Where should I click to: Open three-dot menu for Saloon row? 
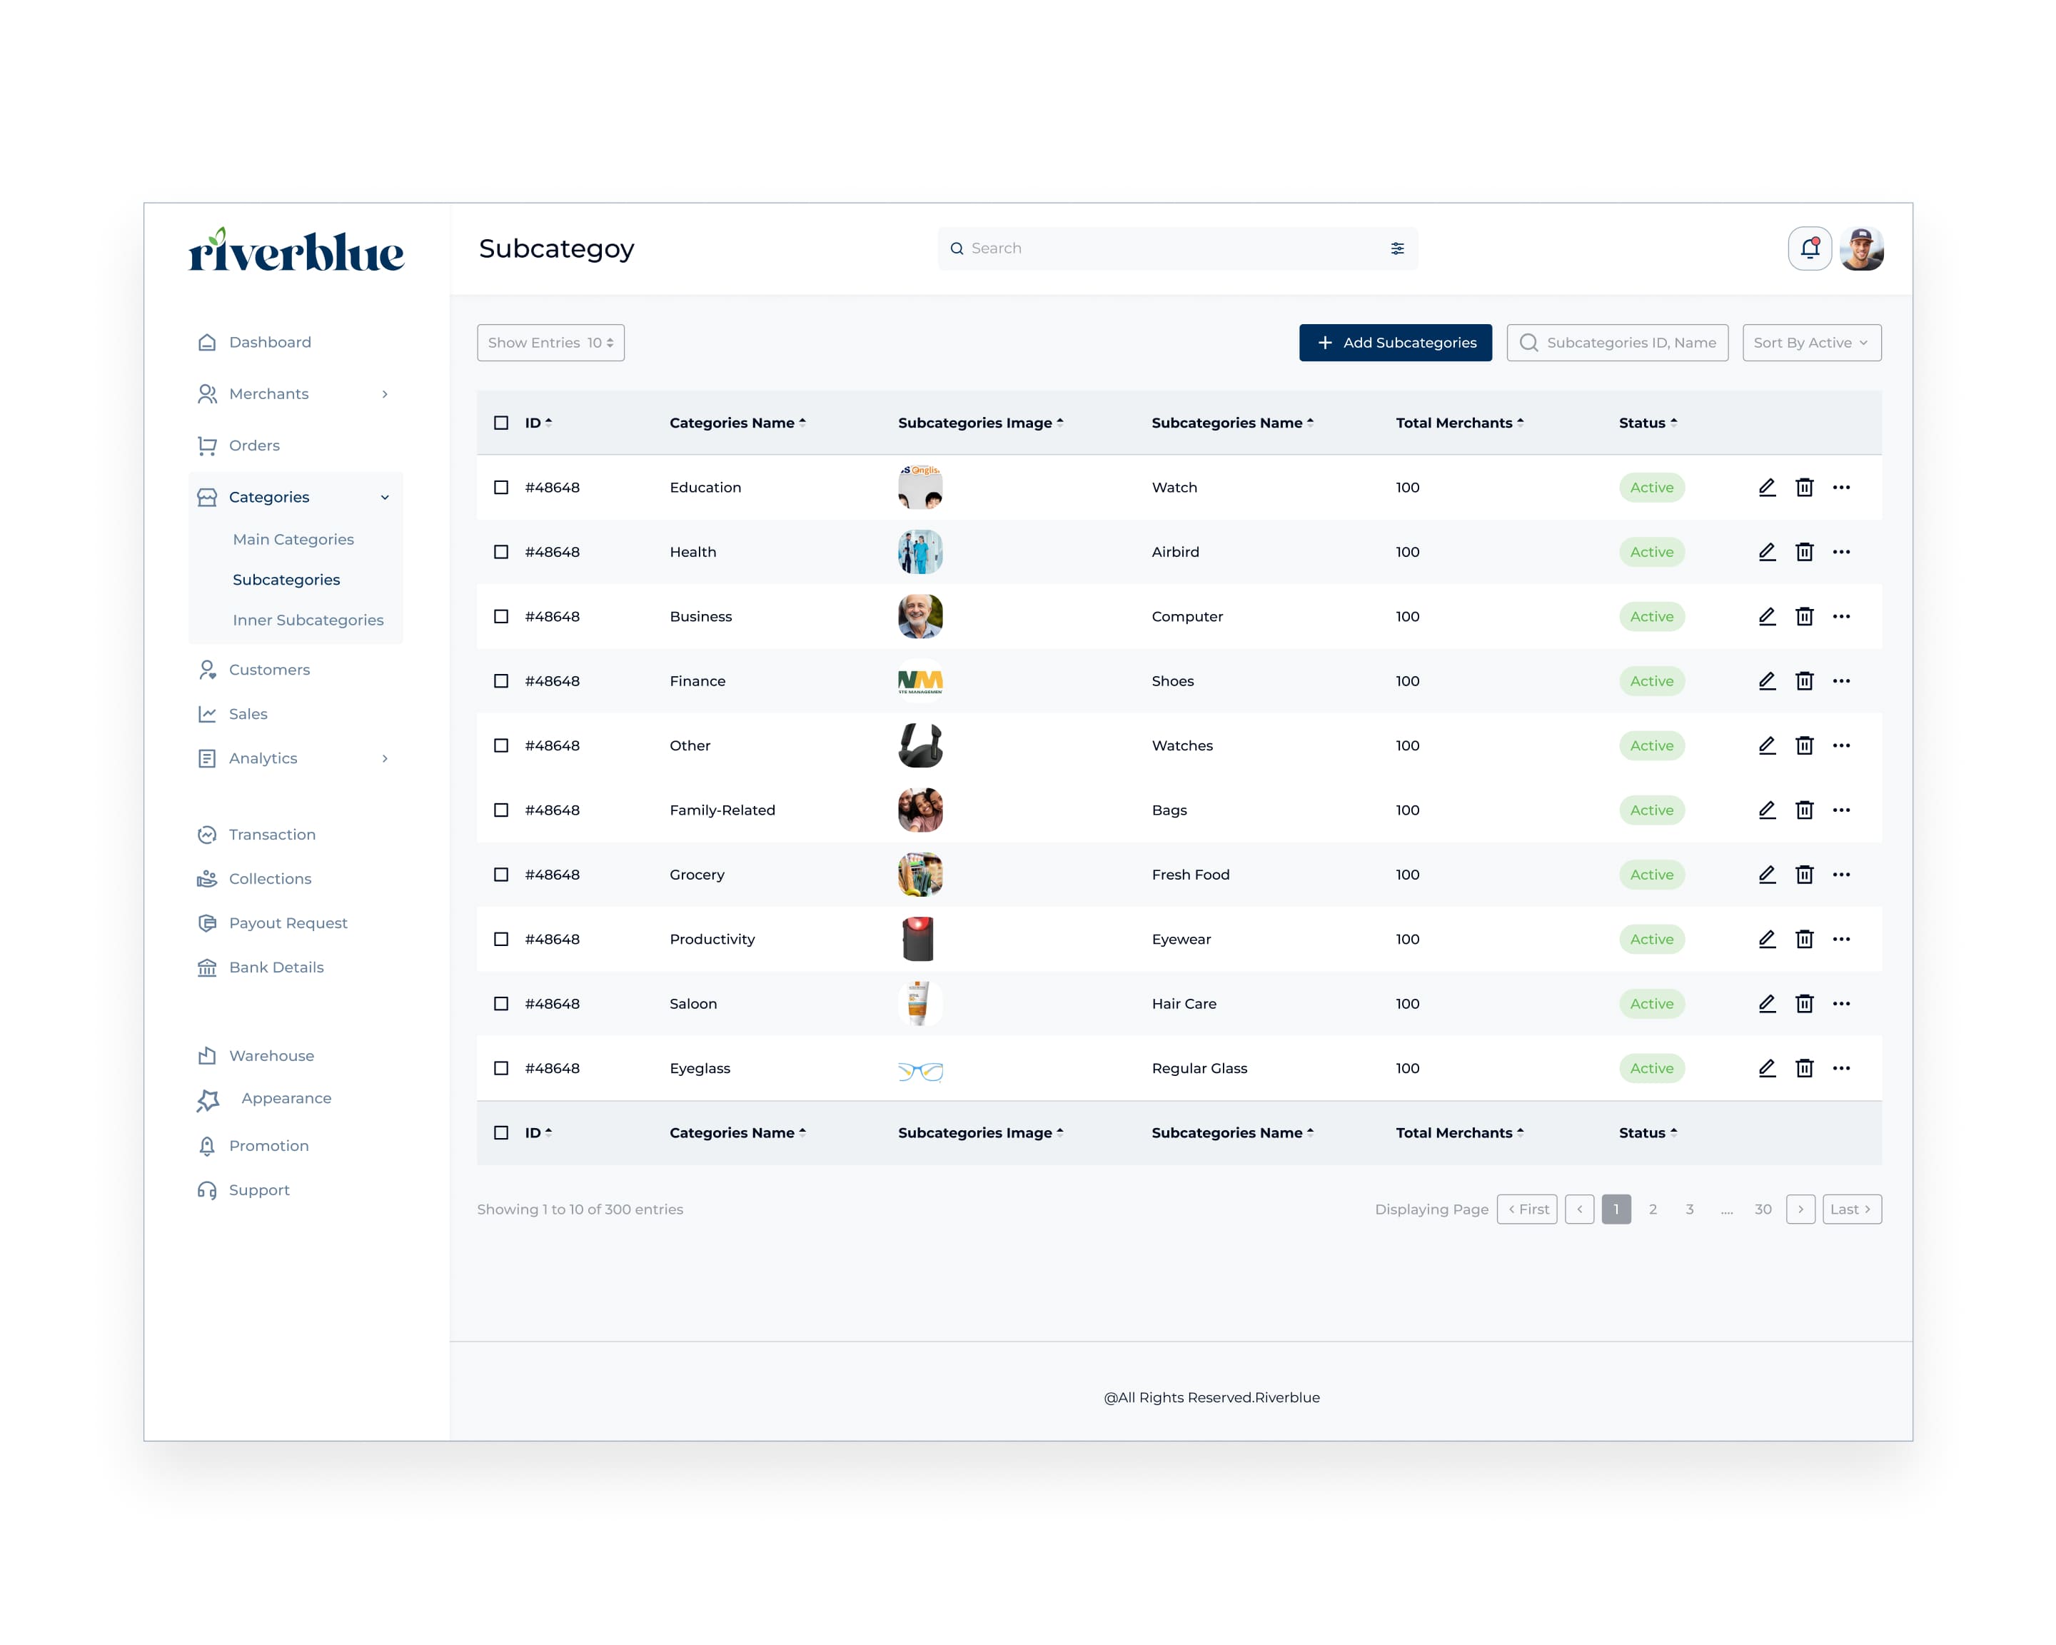(x=1840, y=1003)
